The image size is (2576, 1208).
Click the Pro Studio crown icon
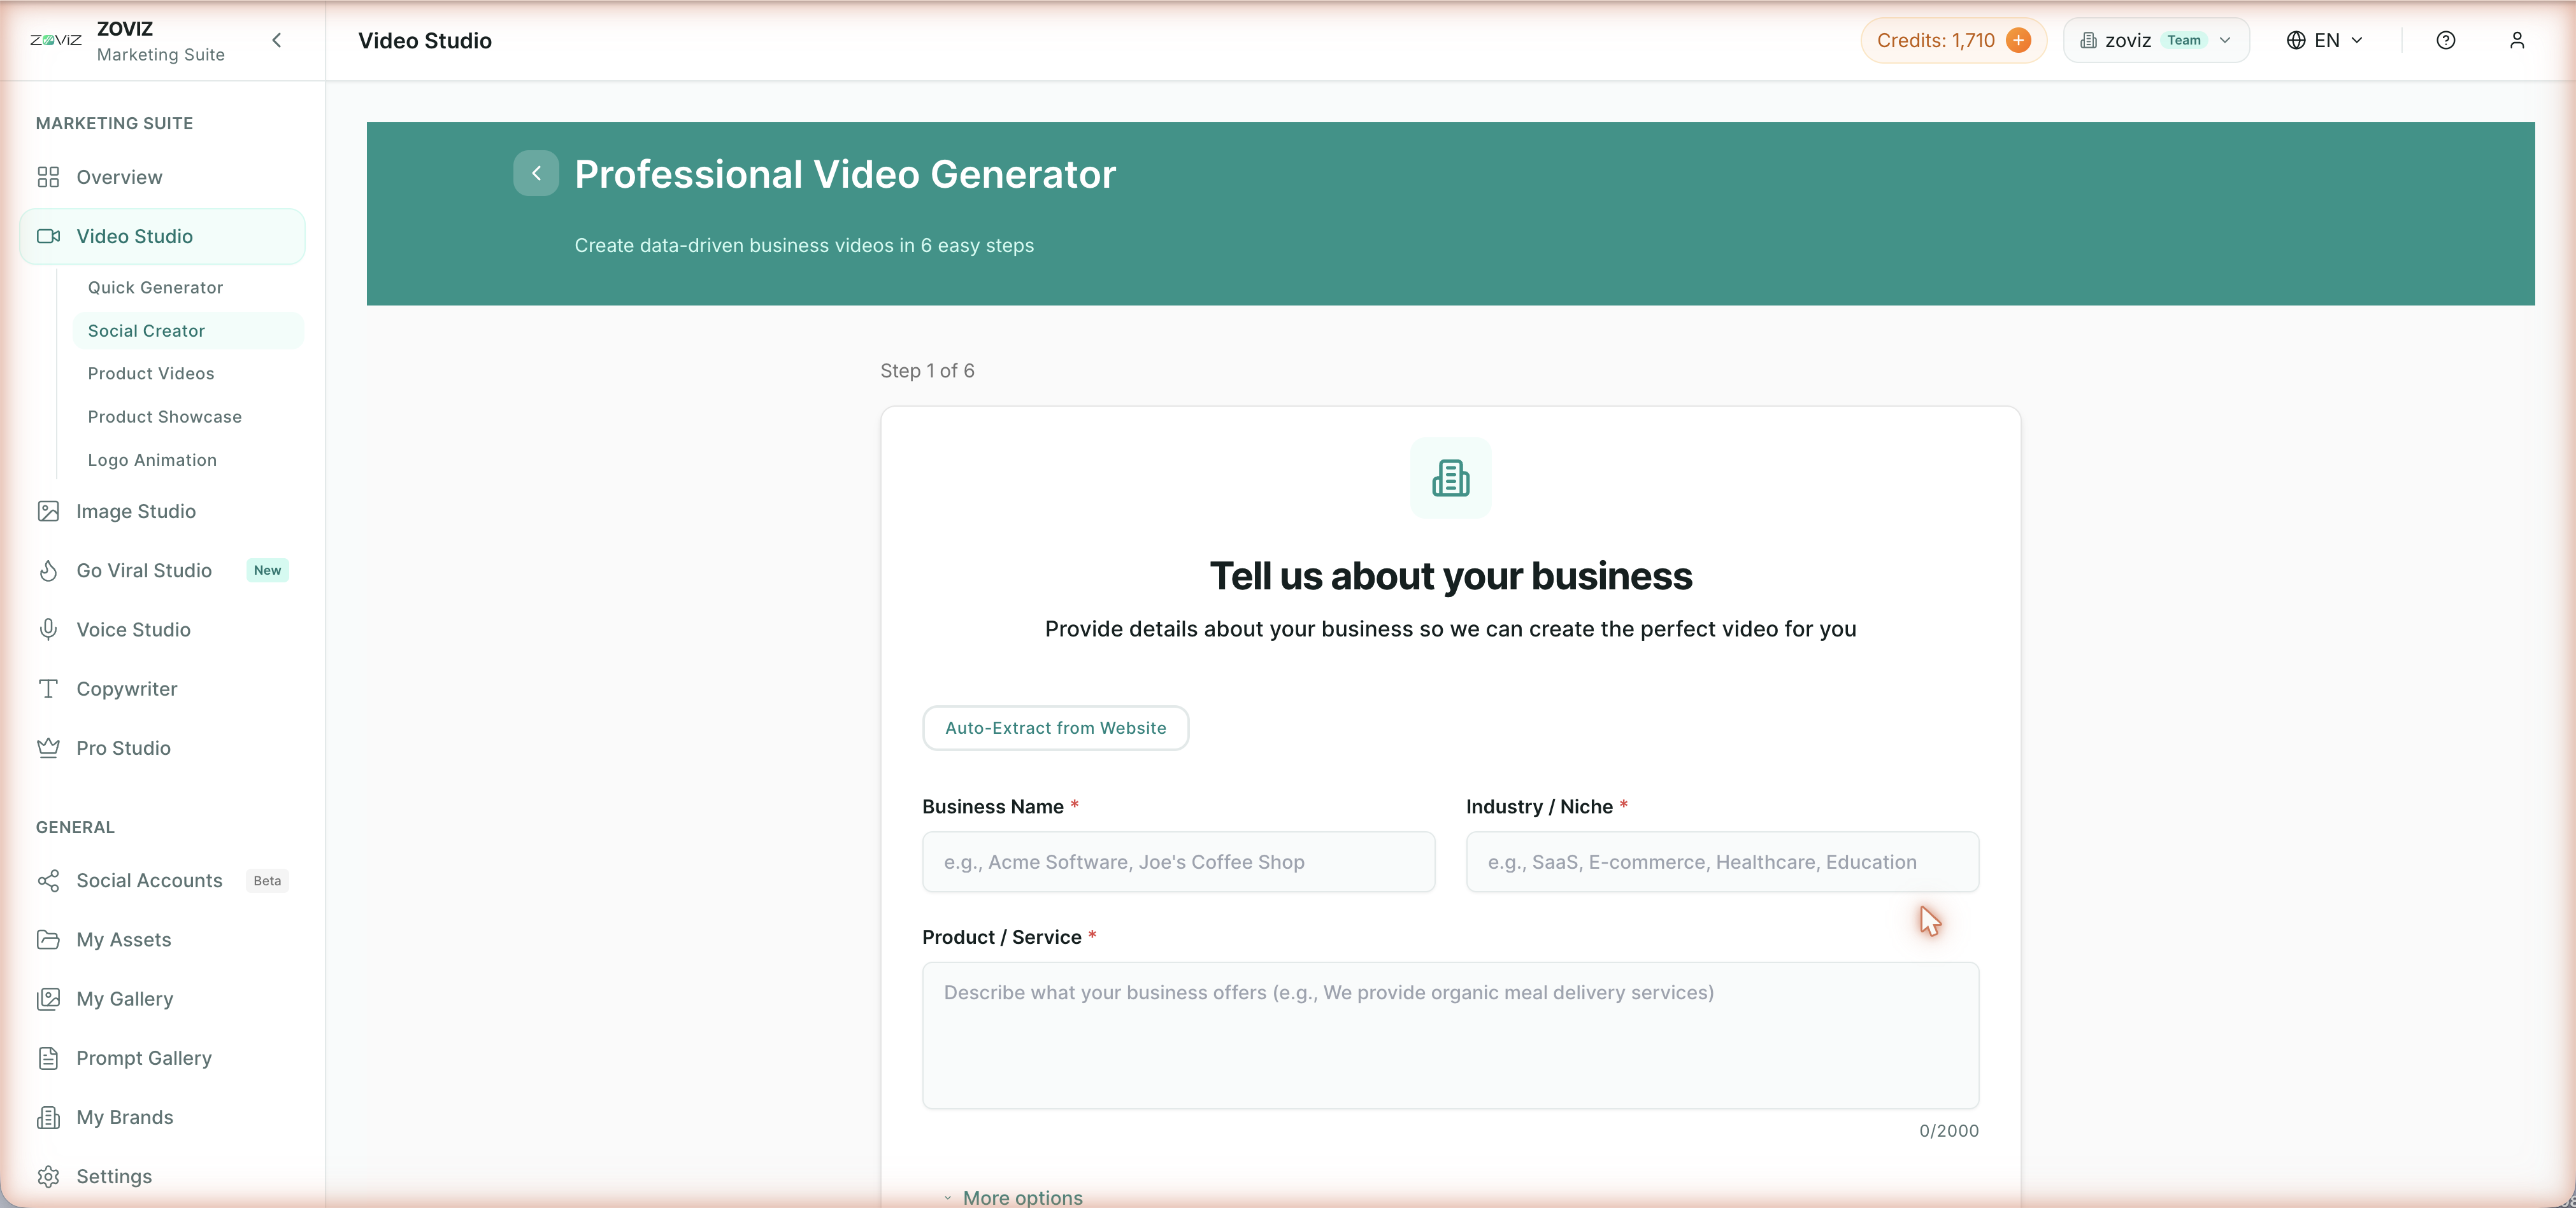click(48, 747)
